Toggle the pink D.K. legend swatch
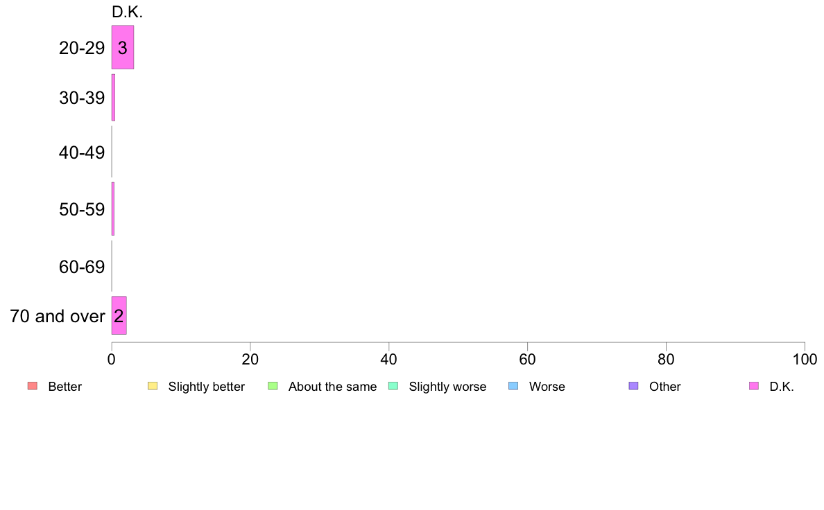 pyautogui.click(x=754, y=386)
